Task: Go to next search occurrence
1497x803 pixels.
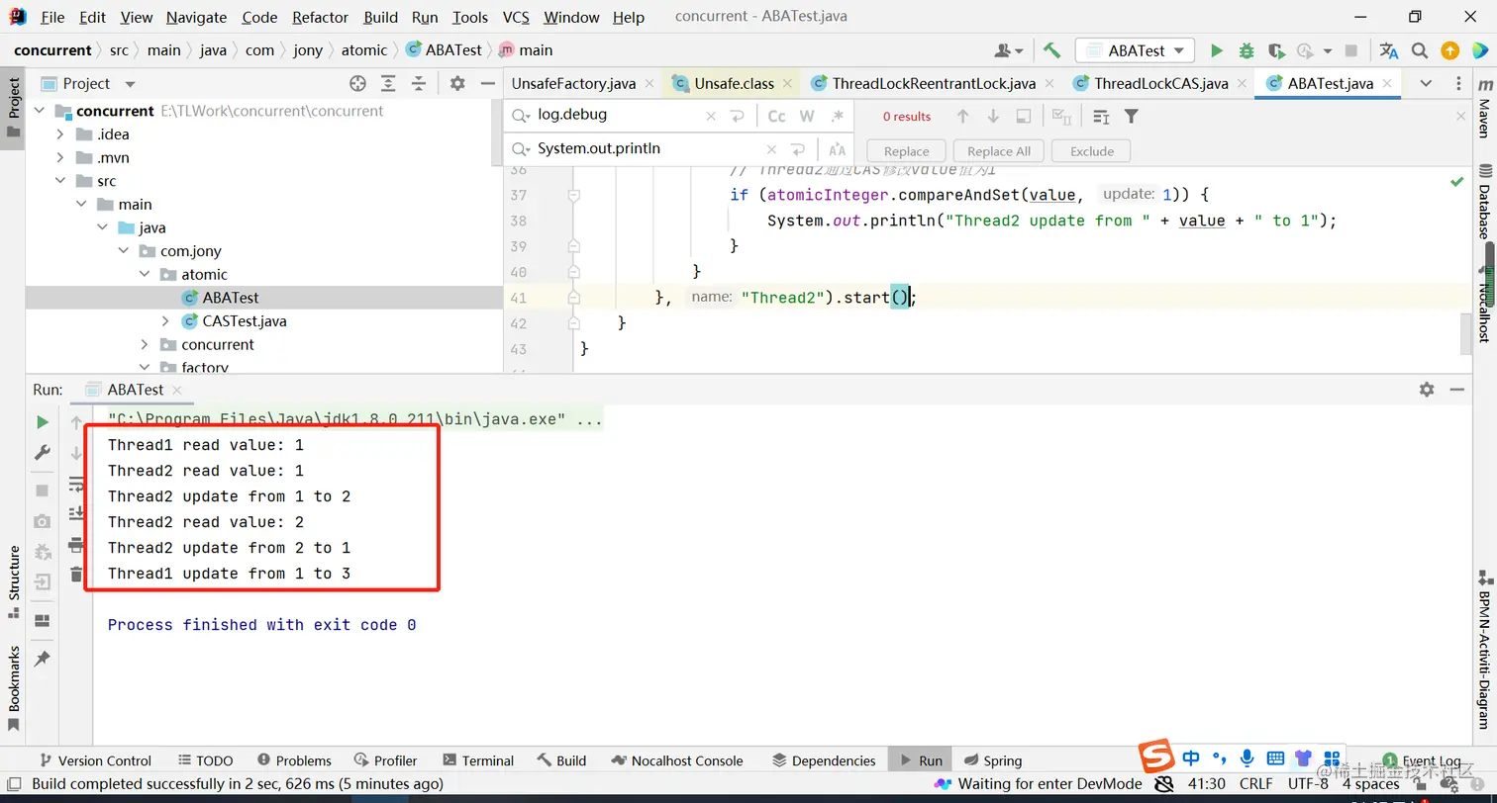Action: 993,117
